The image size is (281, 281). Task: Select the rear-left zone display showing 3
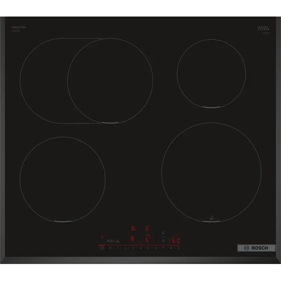133,228
